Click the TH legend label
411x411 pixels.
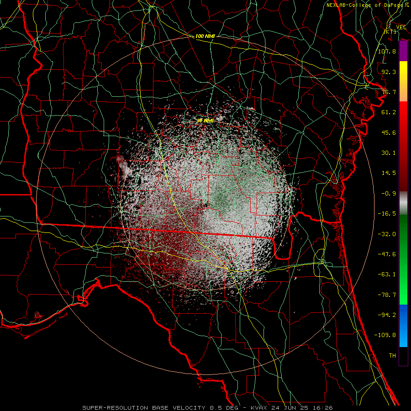click(x=392, y=356)
